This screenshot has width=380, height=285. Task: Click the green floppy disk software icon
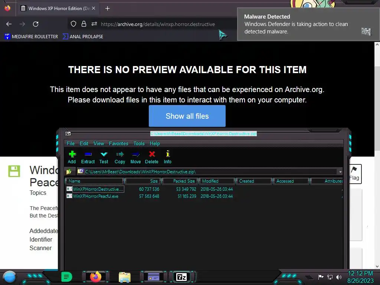pyautogui.click(x=14, y=171)
